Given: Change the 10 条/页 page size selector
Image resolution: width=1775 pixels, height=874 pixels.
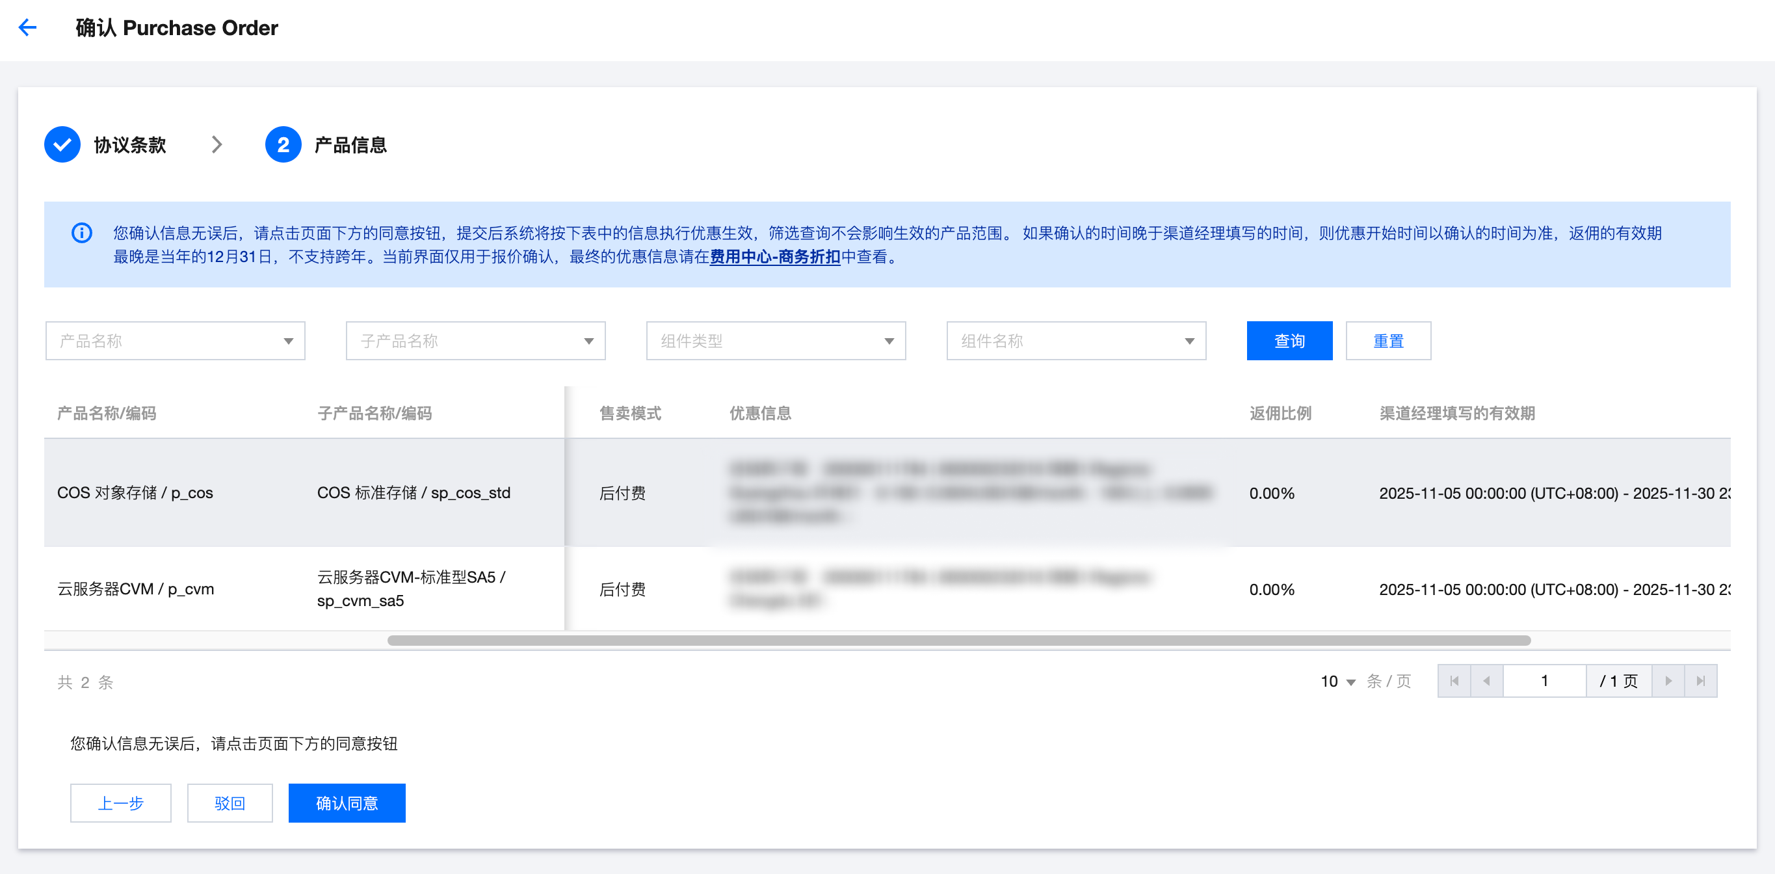Looking at the screenshot, I should coord(1337,682).
